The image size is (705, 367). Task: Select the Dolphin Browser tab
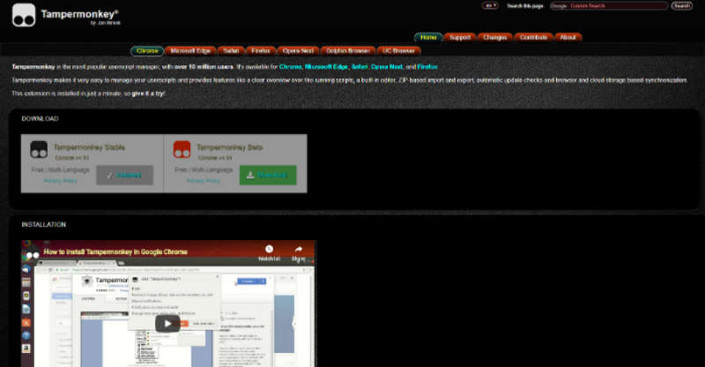(x=347, y=51)
